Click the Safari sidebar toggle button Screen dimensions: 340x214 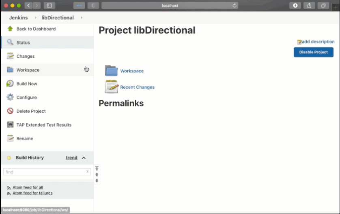[49, 6]
